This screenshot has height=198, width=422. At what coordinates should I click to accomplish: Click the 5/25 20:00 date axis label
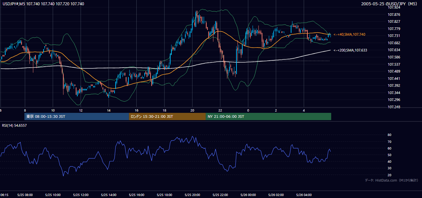point(193,195)
